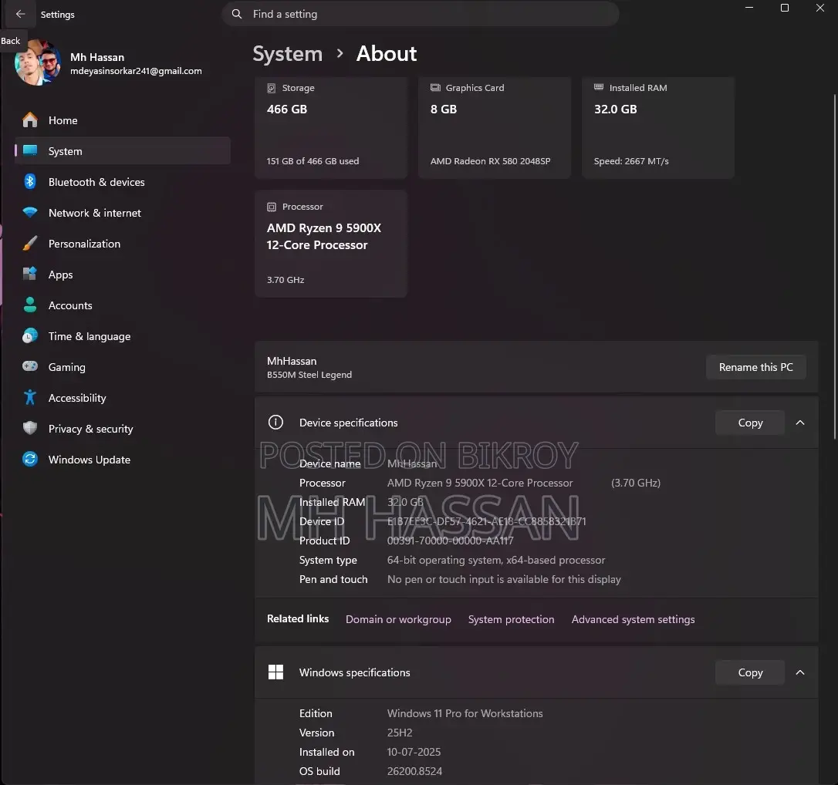Click the vertical scrollbar
The height and width of the screenshot is (785, 838).
[x=835, y=267]
